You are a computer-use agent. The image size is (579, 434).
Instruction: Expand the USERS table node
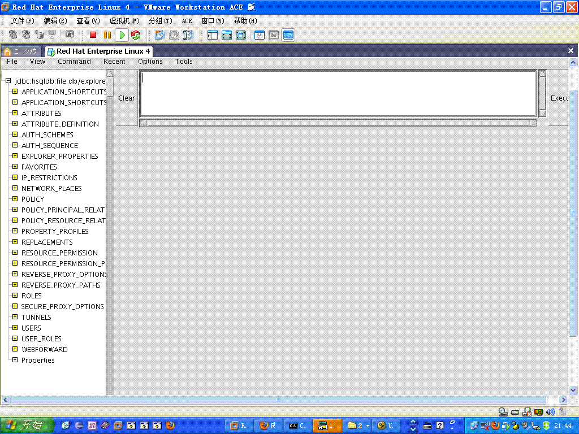[x=15, y=327]
